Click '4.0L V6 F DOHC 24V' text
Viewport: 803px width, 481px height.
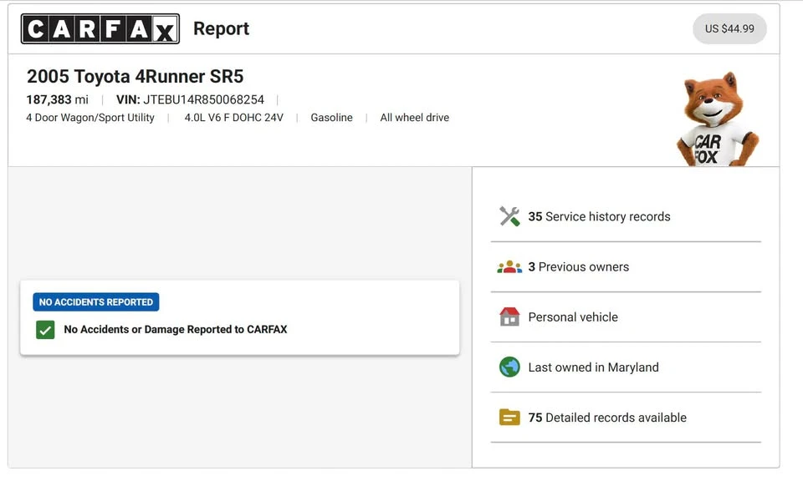click(234, 118)
